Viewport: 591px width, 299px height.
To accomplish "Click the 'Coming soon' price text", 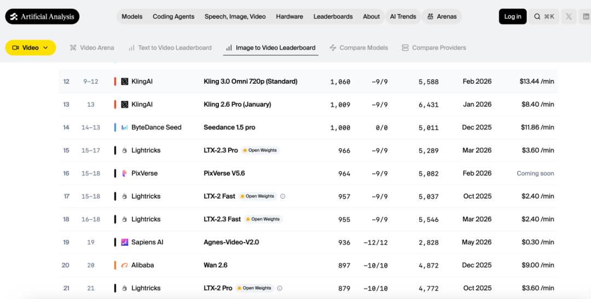I will [x=535, y=174].
